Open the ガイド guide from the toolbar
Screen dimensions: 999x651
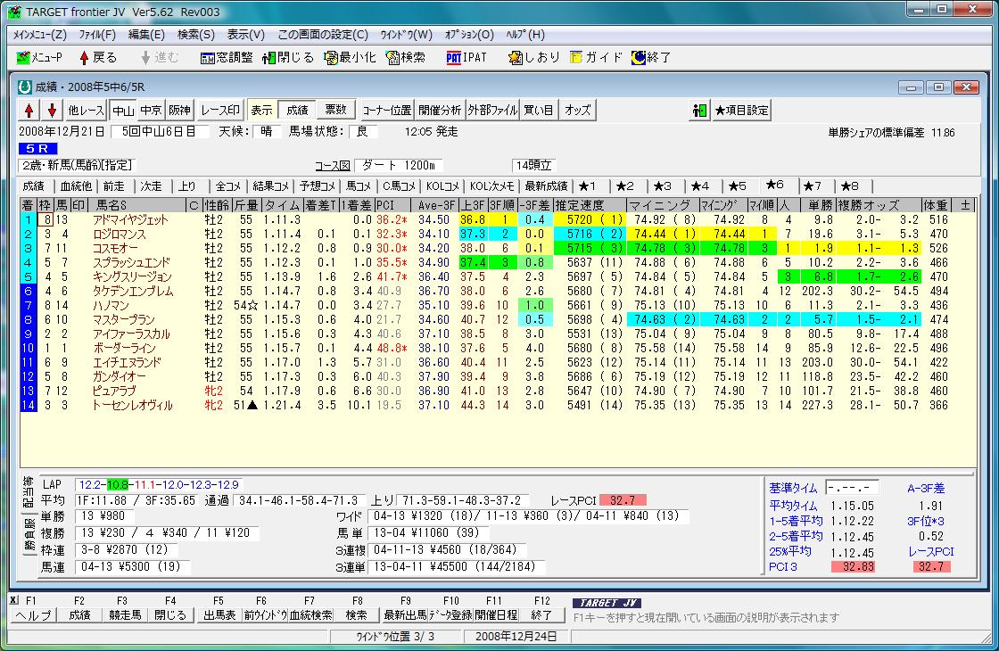577,57
